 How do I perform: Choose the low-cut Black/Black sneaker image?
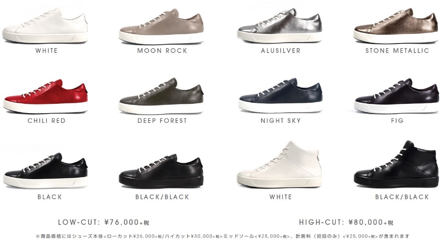point(161,171)
